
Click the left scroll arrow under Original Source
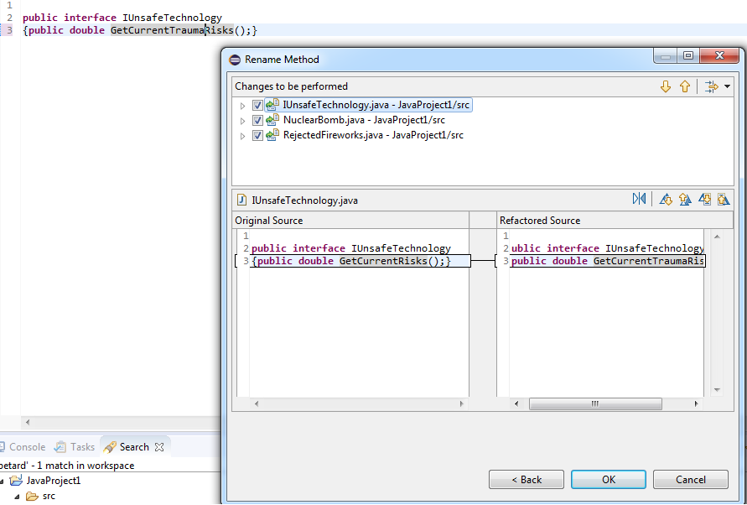coord(257,403)
